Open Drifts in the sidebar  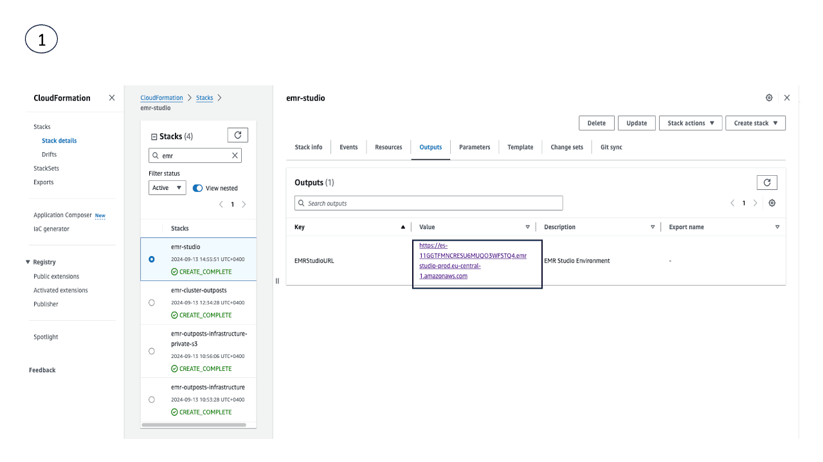pyautogui.click(x=50, y=155)
